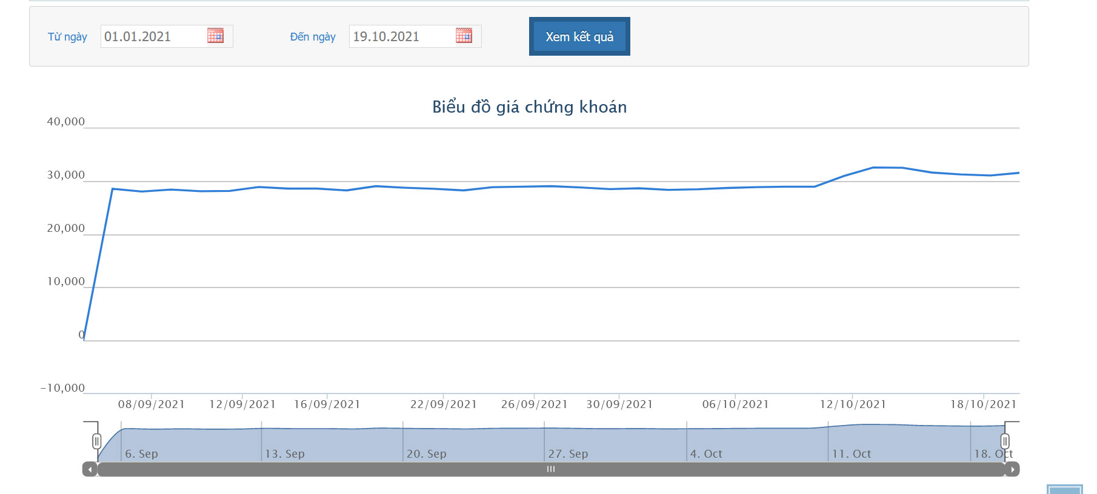The width and height of the screenshot is (1097, 494).
Task: Select the 27. Sep marker in navigator
Action: [569, 453]
